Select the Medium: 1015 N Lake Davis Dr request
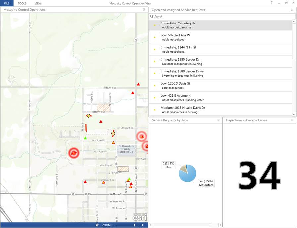 221,110
